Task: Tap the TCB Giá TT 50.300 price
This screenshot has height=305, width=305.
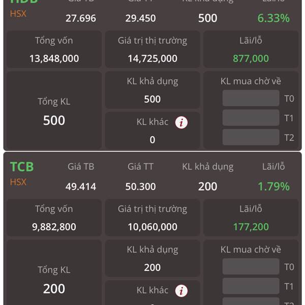Action: coord(140,187)
